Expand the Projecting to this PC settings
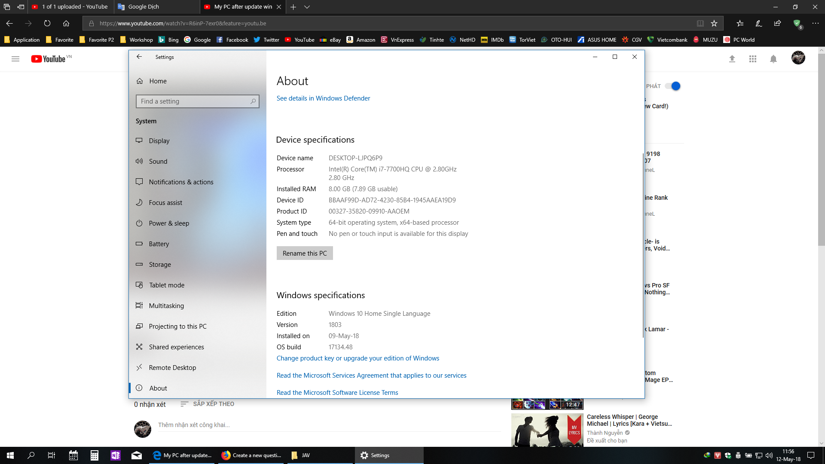The height and width of the screenshot is (464, 825). pyautogui.click(x=177, y=326)
